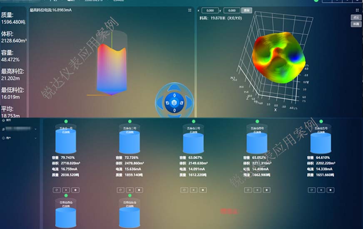
Task: Switch surface chart to 点云 view
Action: [x=356, y=17]
